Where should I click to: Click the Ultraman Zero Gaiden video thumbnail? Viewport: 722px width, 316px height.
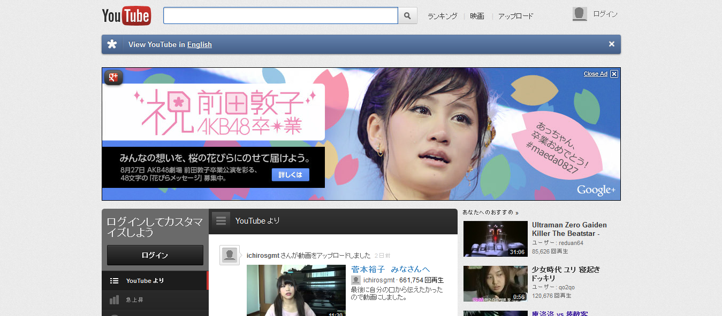tap(495, 239)
